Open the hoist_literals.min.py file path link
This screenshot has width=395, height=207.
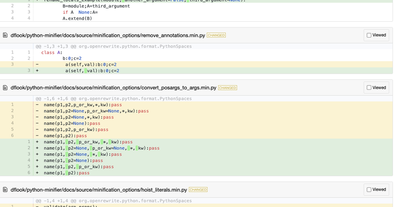[99, 190]
